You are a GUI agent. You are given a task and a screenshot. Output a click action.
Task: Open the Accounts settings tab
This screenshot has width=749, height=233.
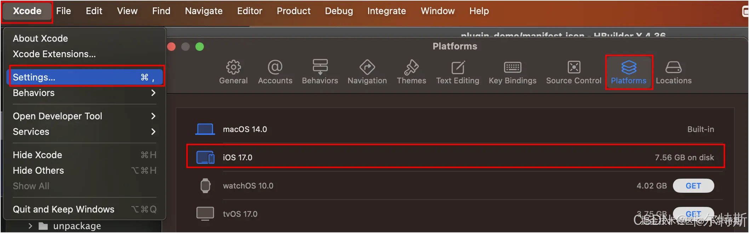point(275,72)
